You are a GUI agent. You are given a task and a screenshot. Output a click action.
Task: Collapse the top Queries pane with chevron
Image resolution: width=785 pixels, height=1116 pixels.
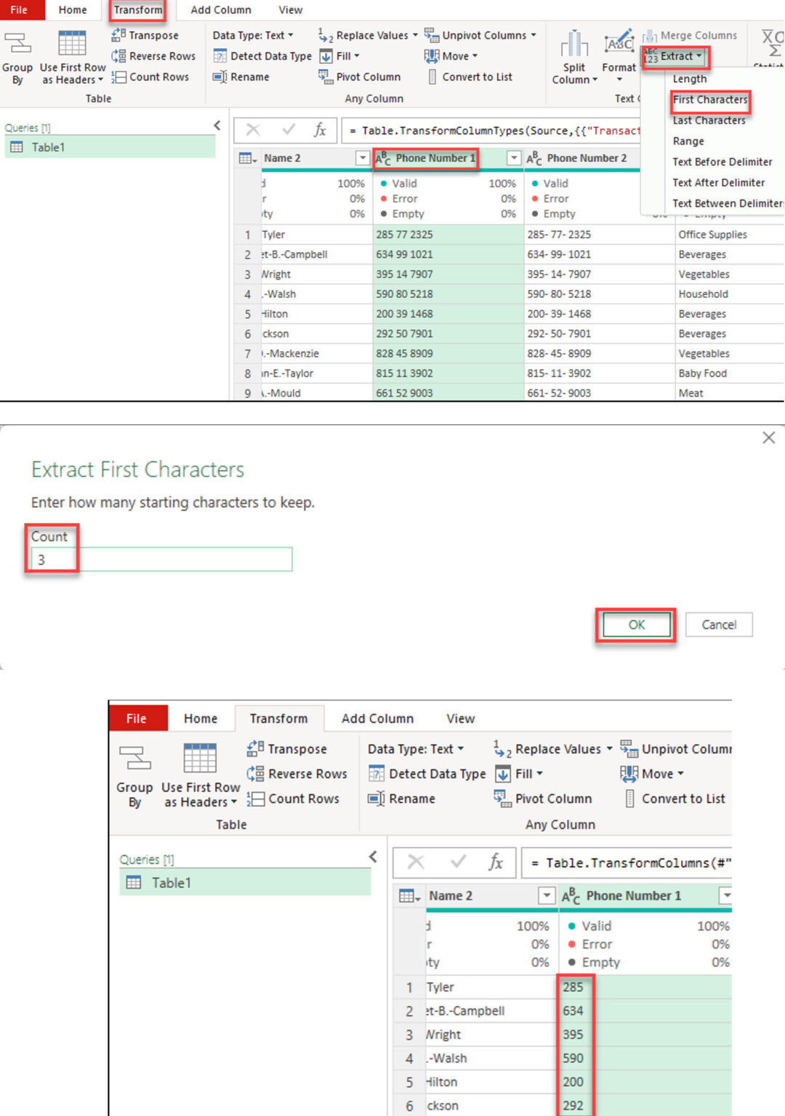click(x=217, y=126)
